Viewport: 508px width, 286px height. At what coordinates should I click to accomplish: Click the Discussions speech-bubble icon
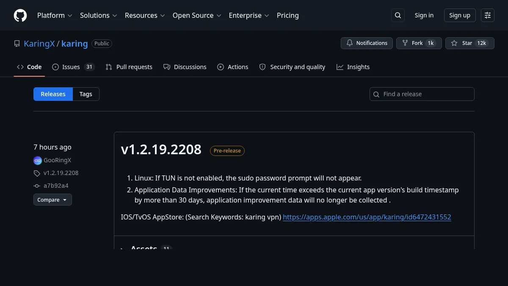click(x=167, y=67)
